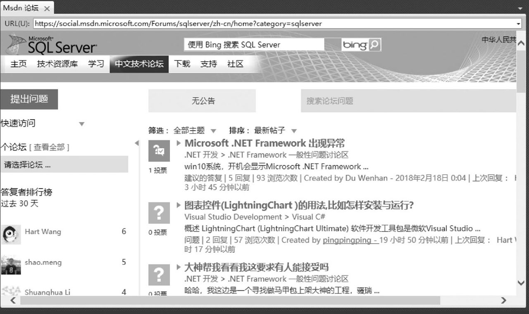Click the 过去 30 天 label
Screen dimensions: 529x314
pos(19,204)
